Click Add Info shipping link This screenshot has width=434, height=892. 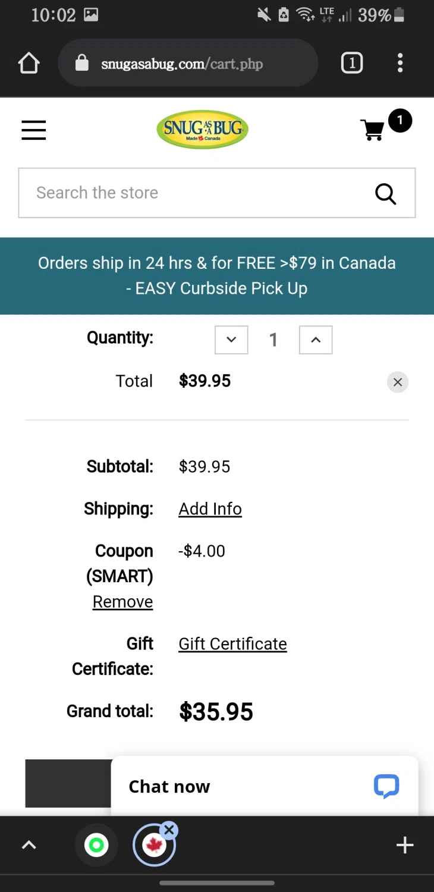click(210, 509)
